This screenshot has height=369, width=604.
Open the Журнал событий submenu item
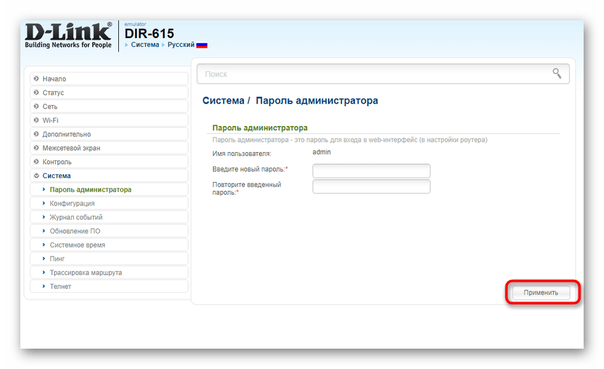click(x=109, y=218)
